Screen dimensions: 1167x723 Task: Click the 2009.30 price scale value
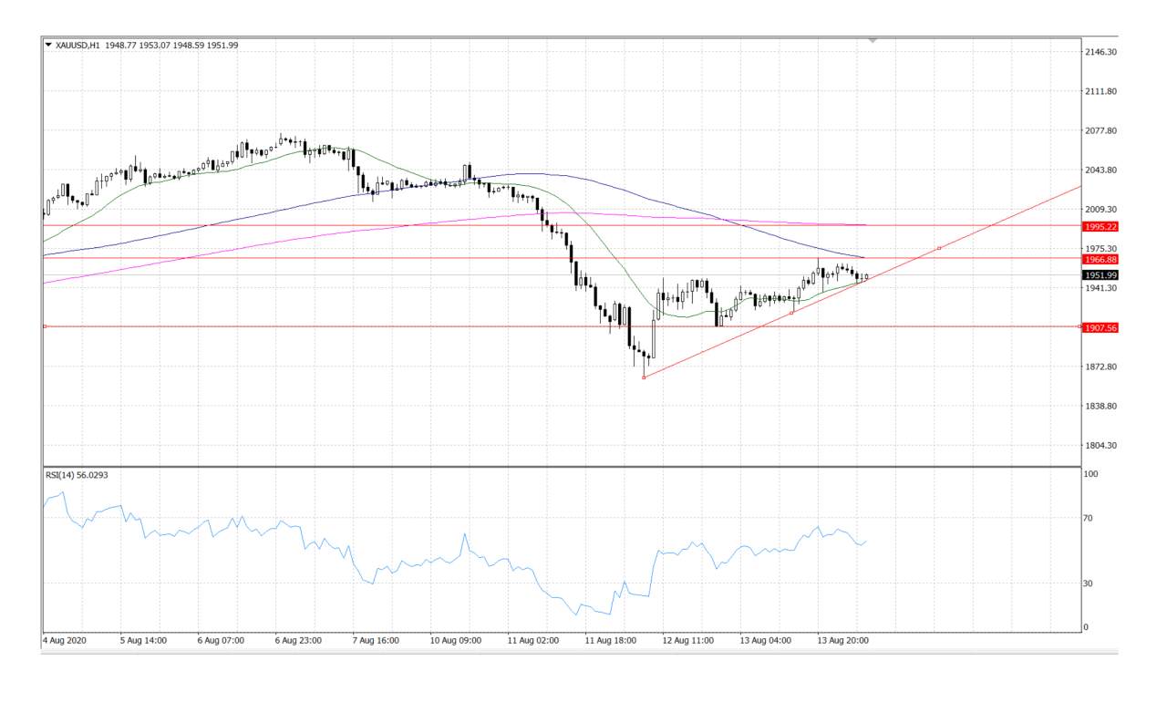point(1101,210)
